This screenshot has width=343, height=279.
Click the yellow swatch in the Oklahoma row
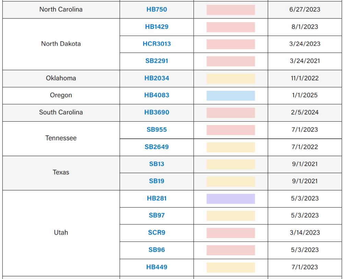tap(230, 78)
